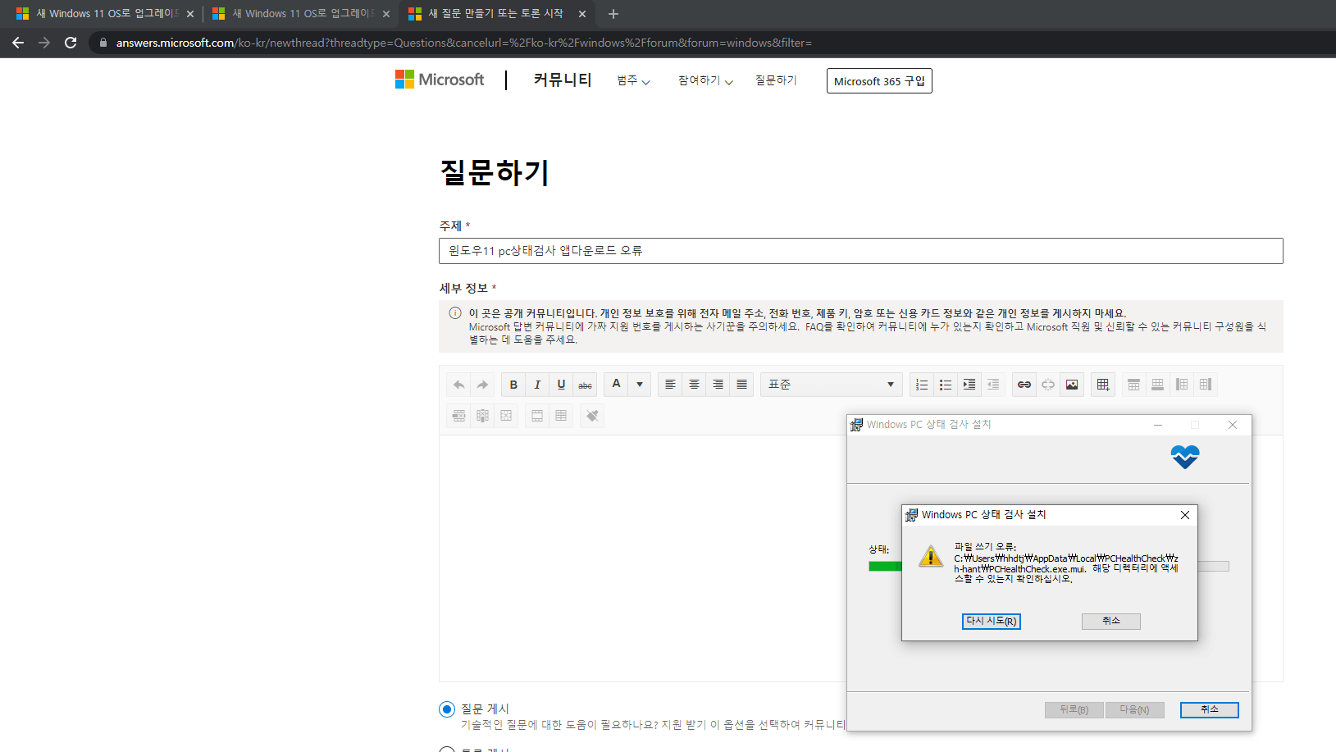Redo the edit in the editor toolbar
The width and height of the screenshot is (1336, 752).
click(x=483, y=385)
